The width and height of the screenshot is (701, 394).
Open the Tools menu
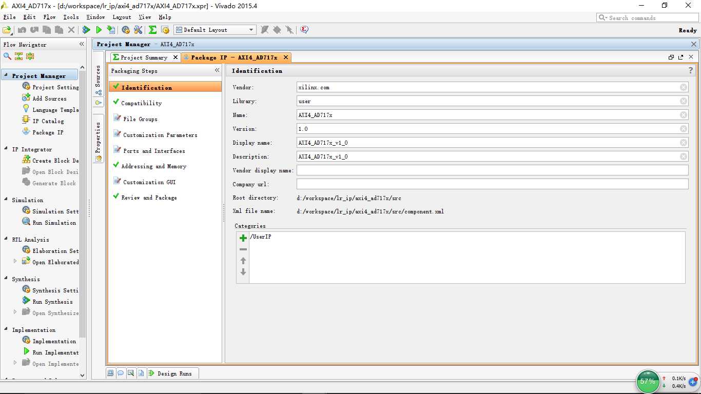click(71, 17)
